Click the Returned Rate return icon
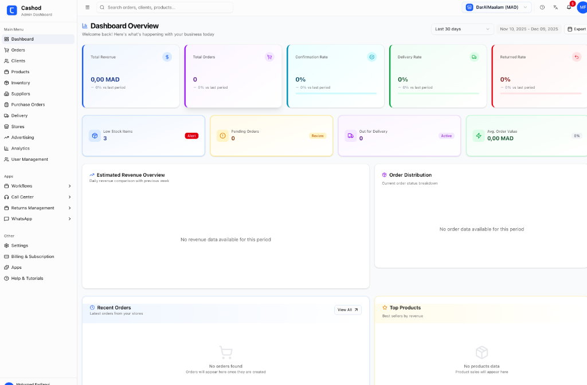This screenshot has height=385, width=587. (x=577, y=57)
